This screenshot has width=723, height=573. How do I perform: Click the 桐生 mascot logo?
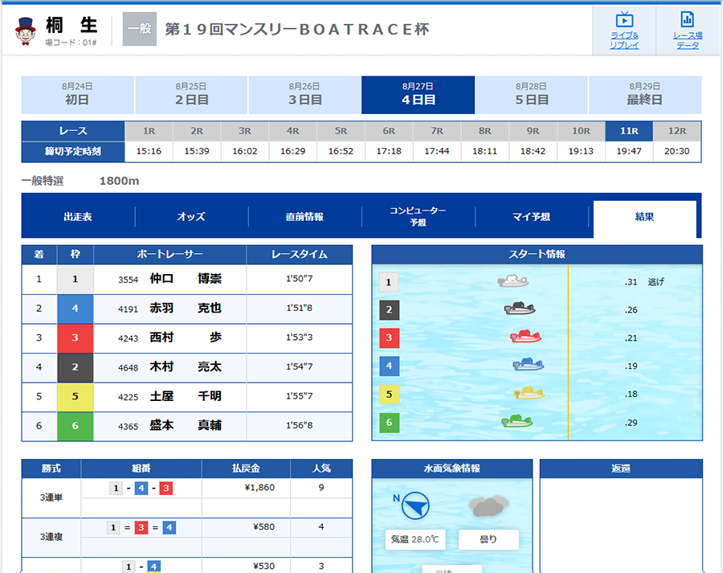click(x=26, y=31)
